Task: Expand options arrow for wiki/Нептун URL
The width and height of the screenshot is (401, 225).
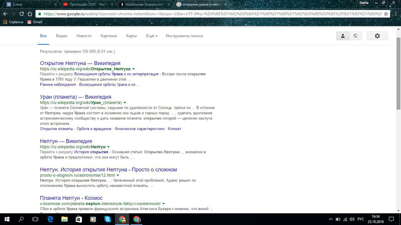Action: pos(108,147)
